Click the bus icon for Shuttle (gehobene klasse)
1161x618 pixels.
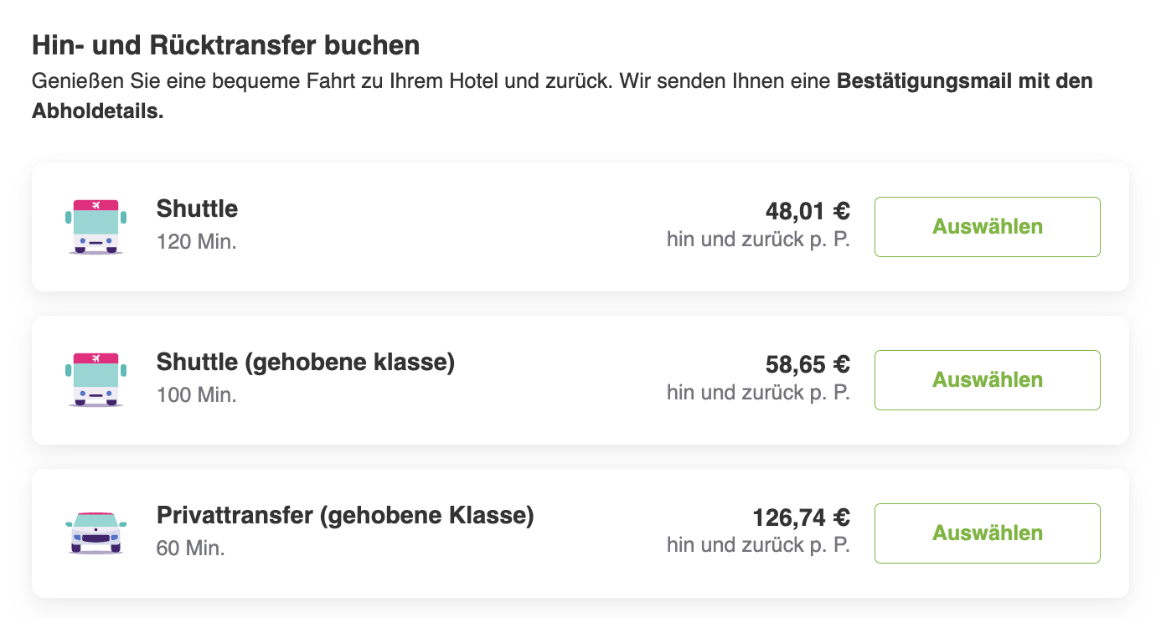point(95,380)
